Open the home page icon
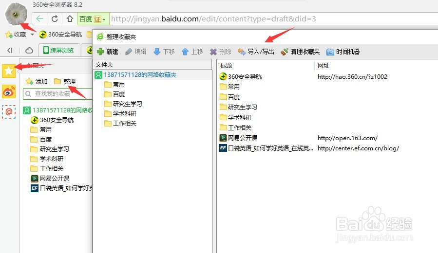438x253 pixels. pos(70,18)
